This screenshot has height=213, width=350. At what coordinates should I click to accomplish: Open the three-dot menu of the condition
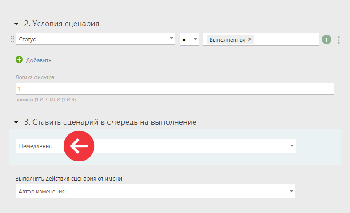pos(338,40)
